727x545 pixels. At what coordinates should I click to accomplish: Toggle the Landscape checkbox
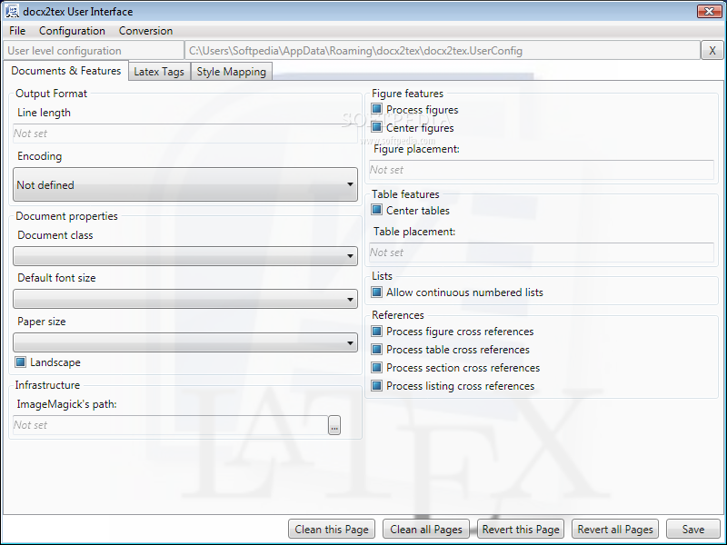pos(20,362)
